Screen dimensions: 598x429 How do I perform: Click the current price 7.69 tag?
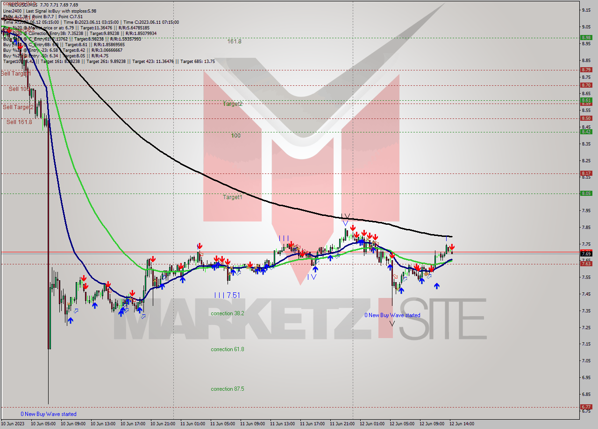[x=586, y=254]
